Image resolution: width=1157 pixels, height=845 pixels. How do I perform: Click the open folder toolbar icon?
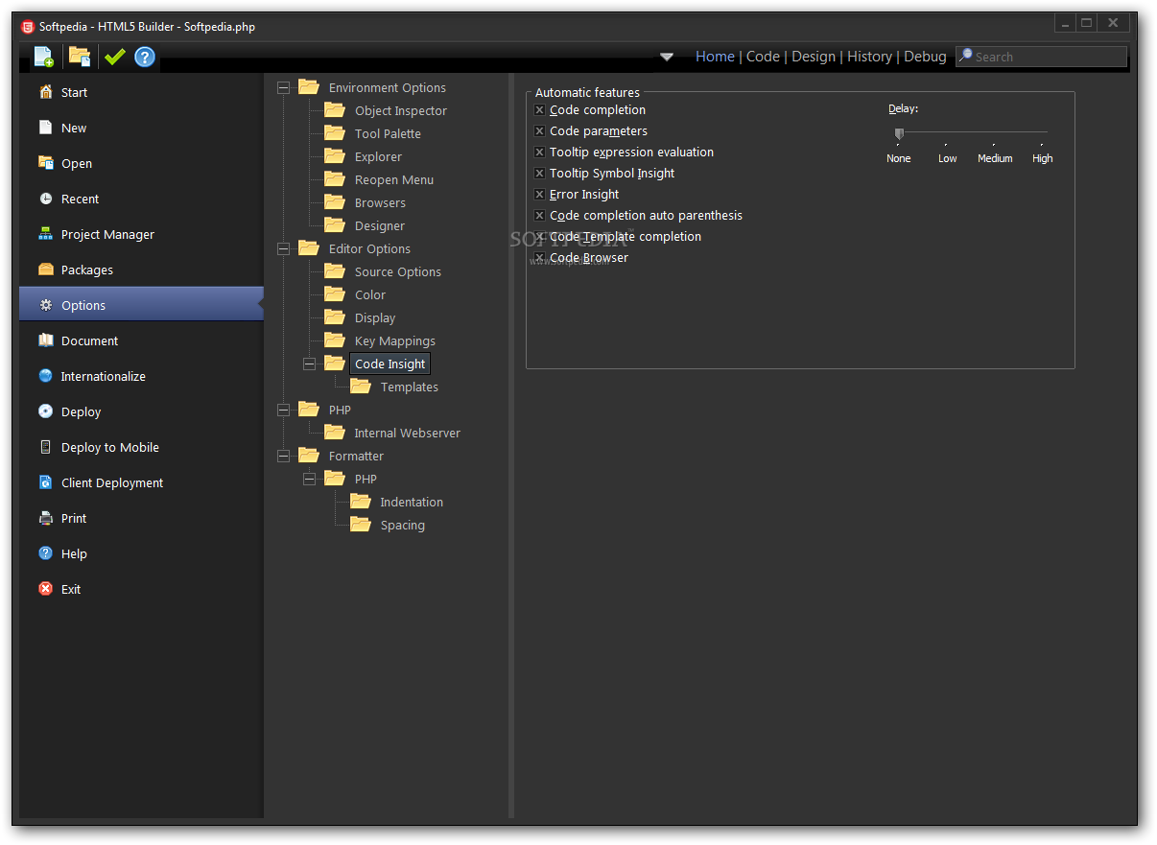pyautogui.click(x=80, y=57)
